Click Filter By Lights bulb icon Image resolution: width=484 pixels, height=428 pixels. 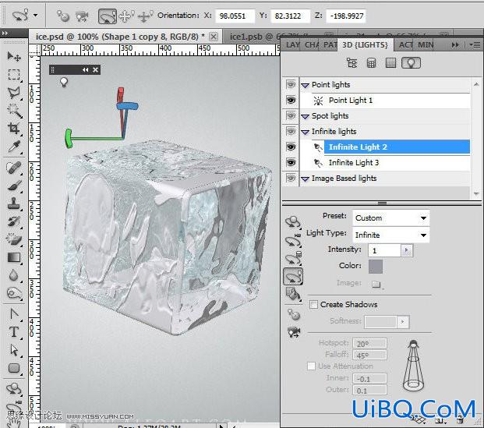coord(411,63)
